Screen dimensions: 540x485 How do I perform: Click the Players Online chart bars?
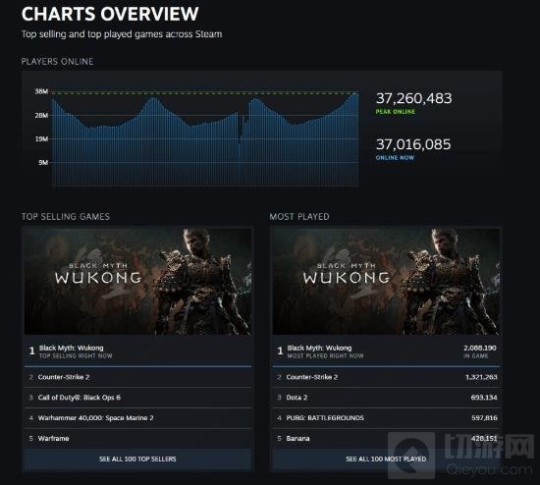click(x=205, y=139)
